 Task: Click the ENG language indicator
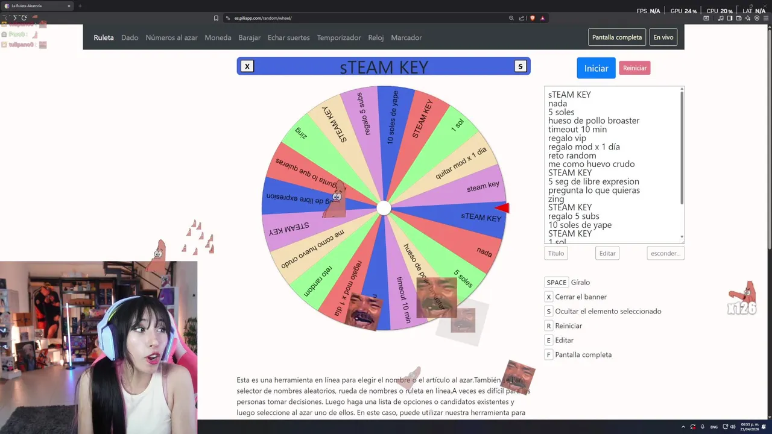tap(714, 427)
